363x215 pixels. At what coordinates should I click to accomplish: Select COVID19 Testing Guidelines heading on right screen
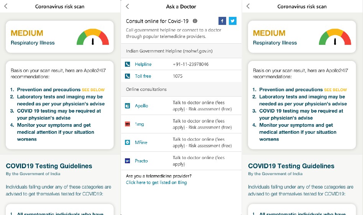pos(291,166)
